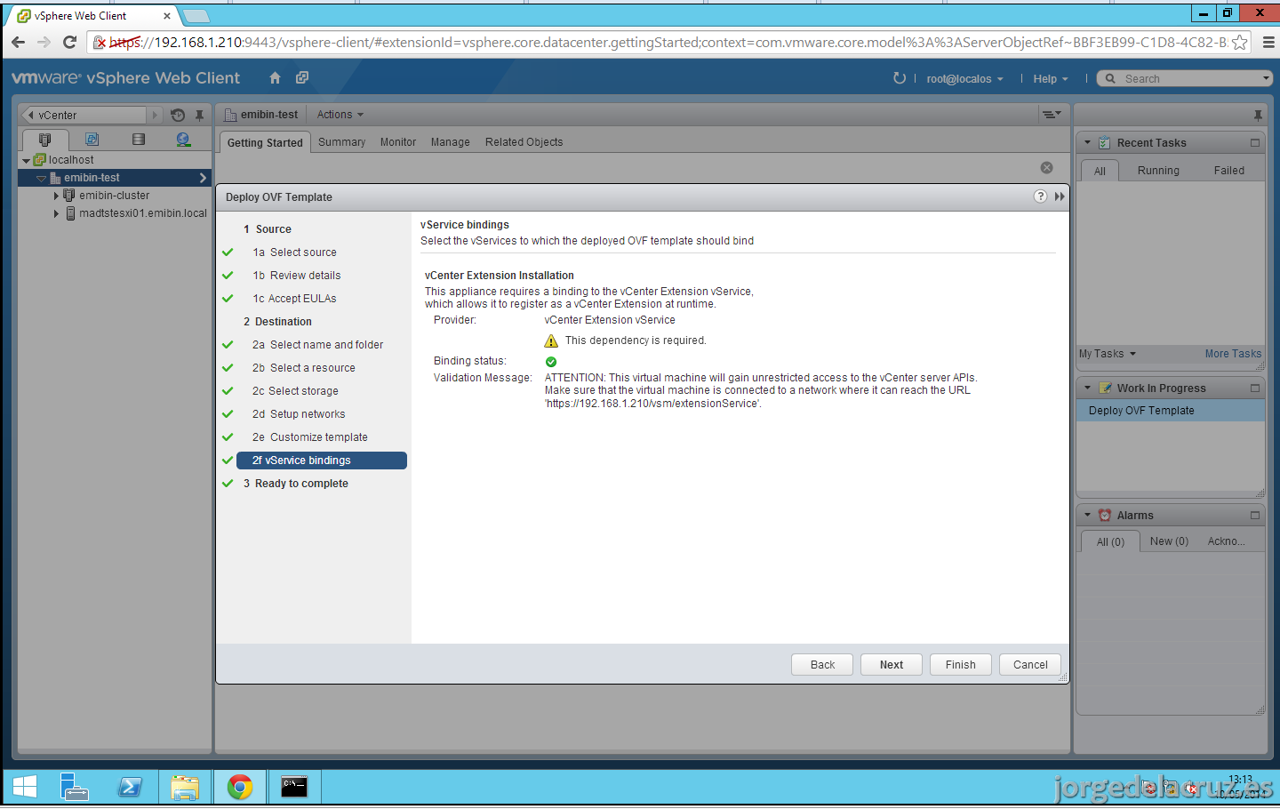Viewport: 1280px width, 809px height.
Task: Bookmark this page with the star icon
Action: click(1240, 43)
